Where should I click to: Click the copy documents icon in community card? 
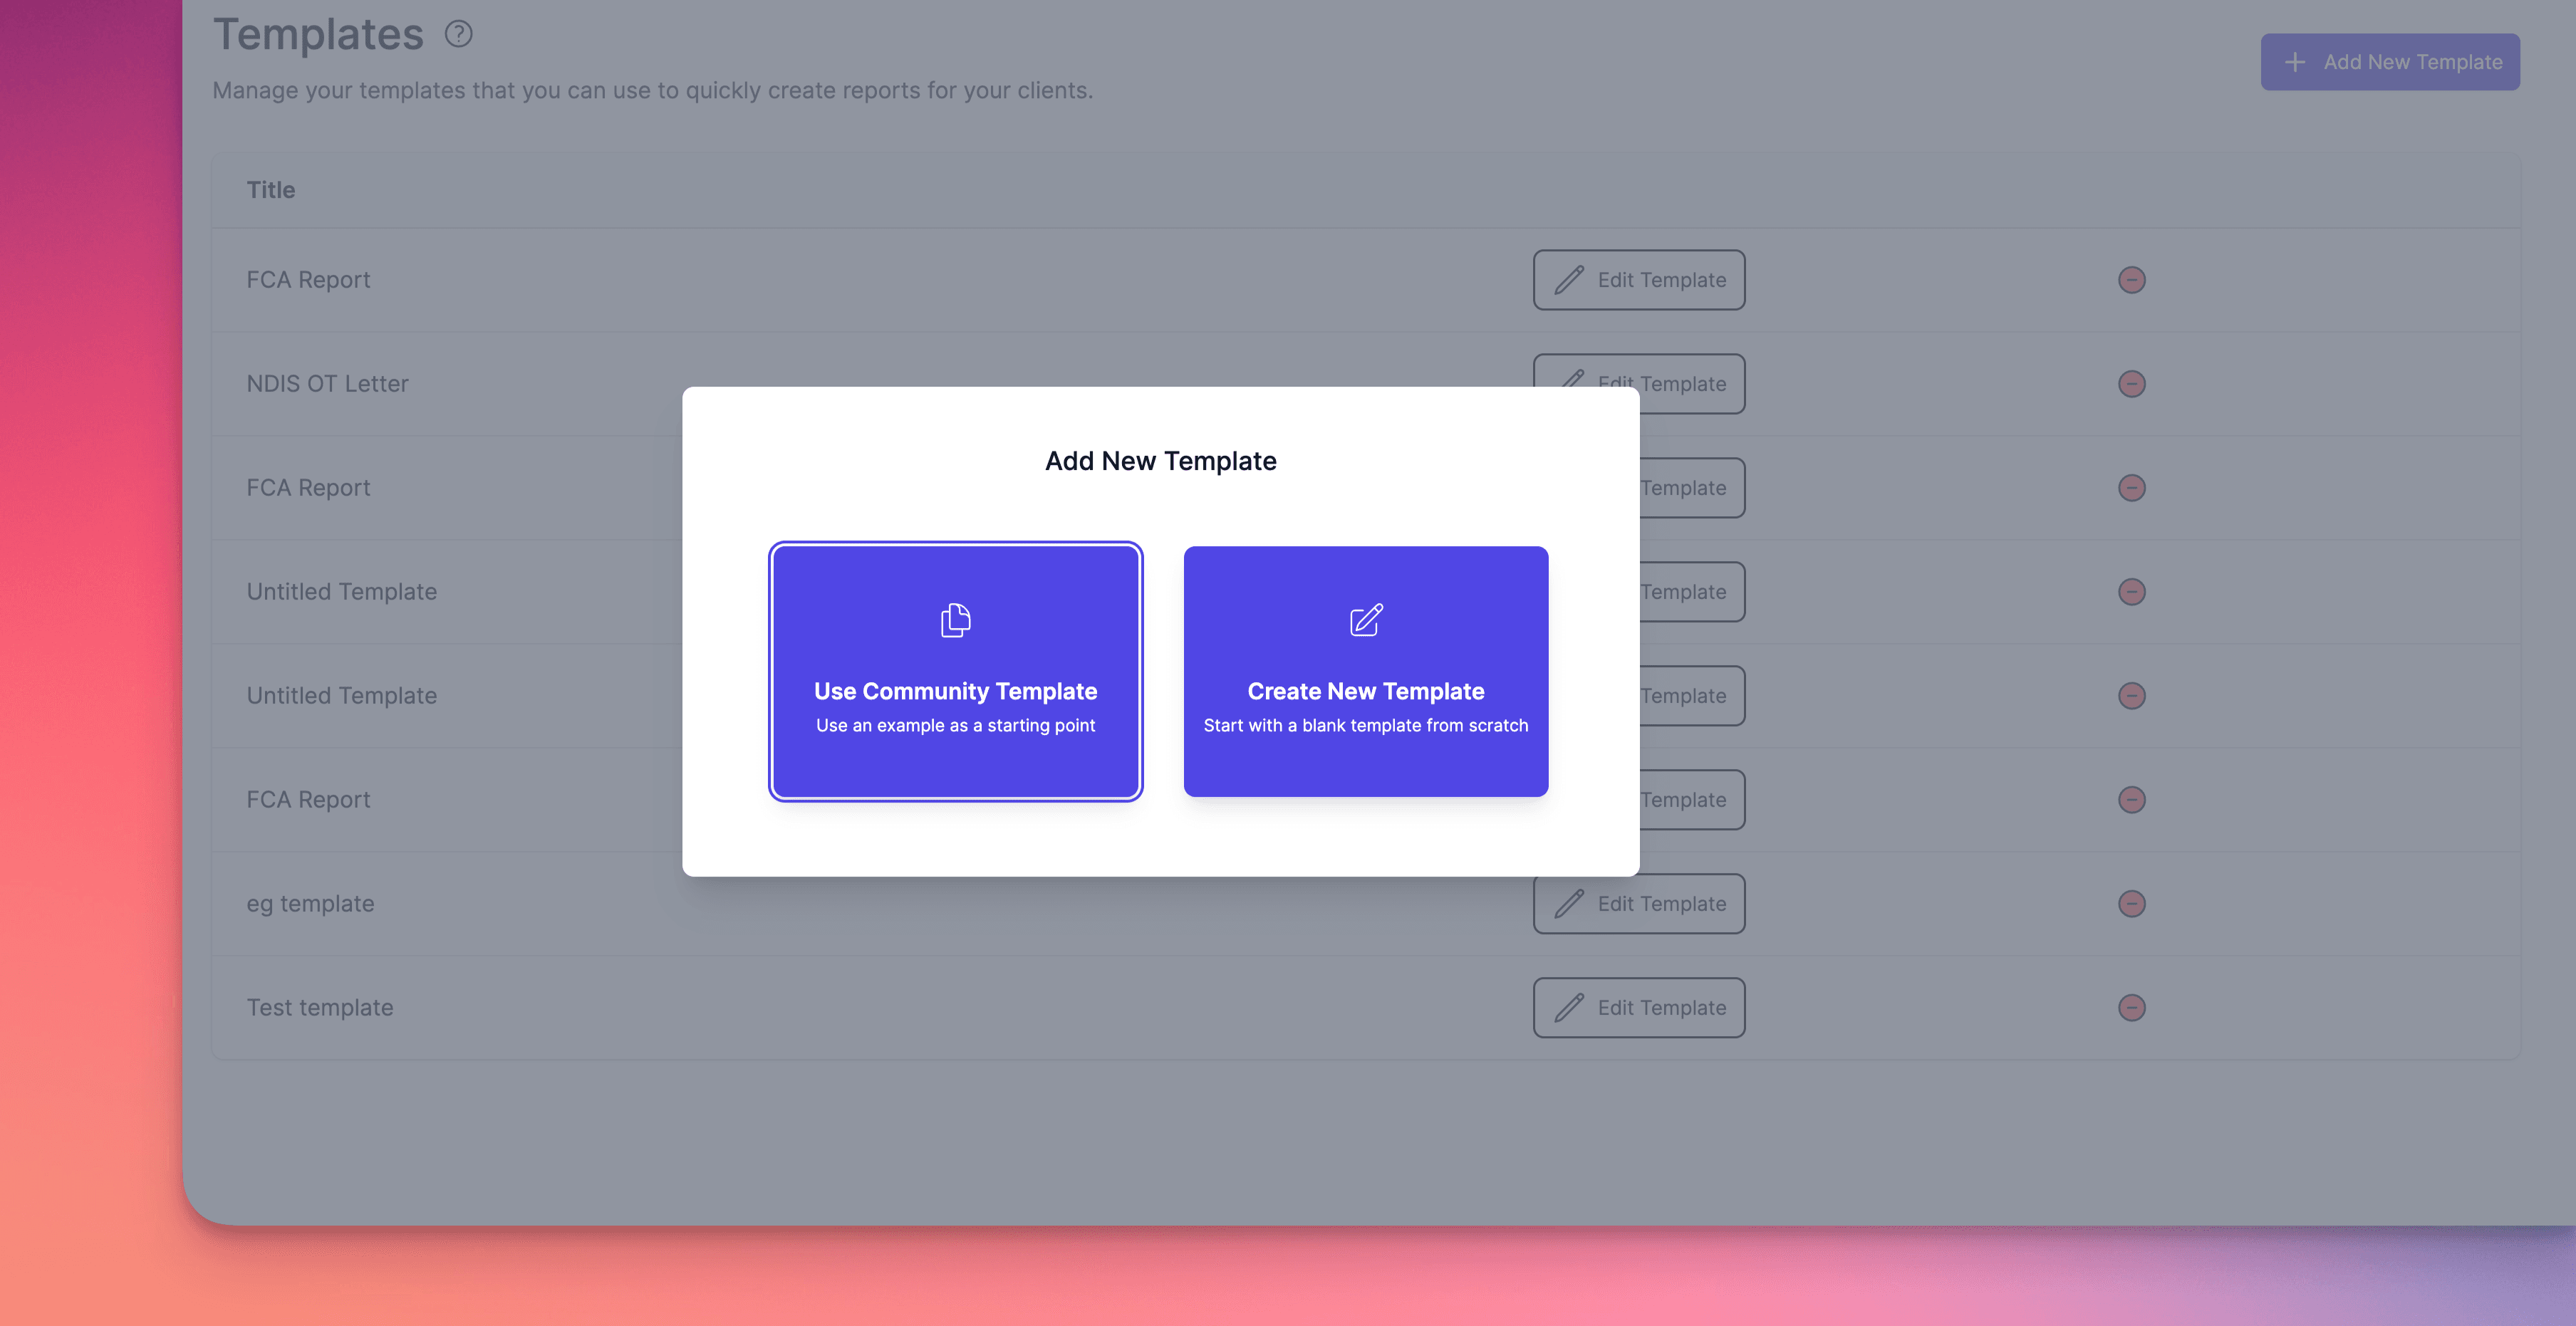tap(955, 620)
